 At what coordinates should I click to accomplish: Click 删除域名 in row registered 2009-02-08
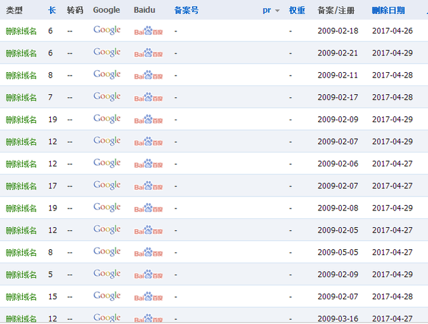[x=21, y=208]
